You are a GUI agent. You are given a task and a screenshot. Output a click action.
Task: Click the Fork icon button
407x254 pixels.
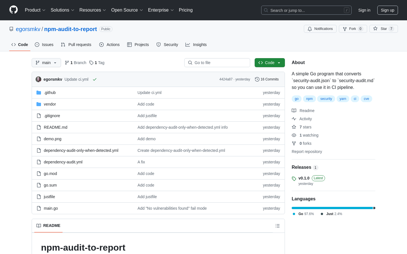coord(345,29)
